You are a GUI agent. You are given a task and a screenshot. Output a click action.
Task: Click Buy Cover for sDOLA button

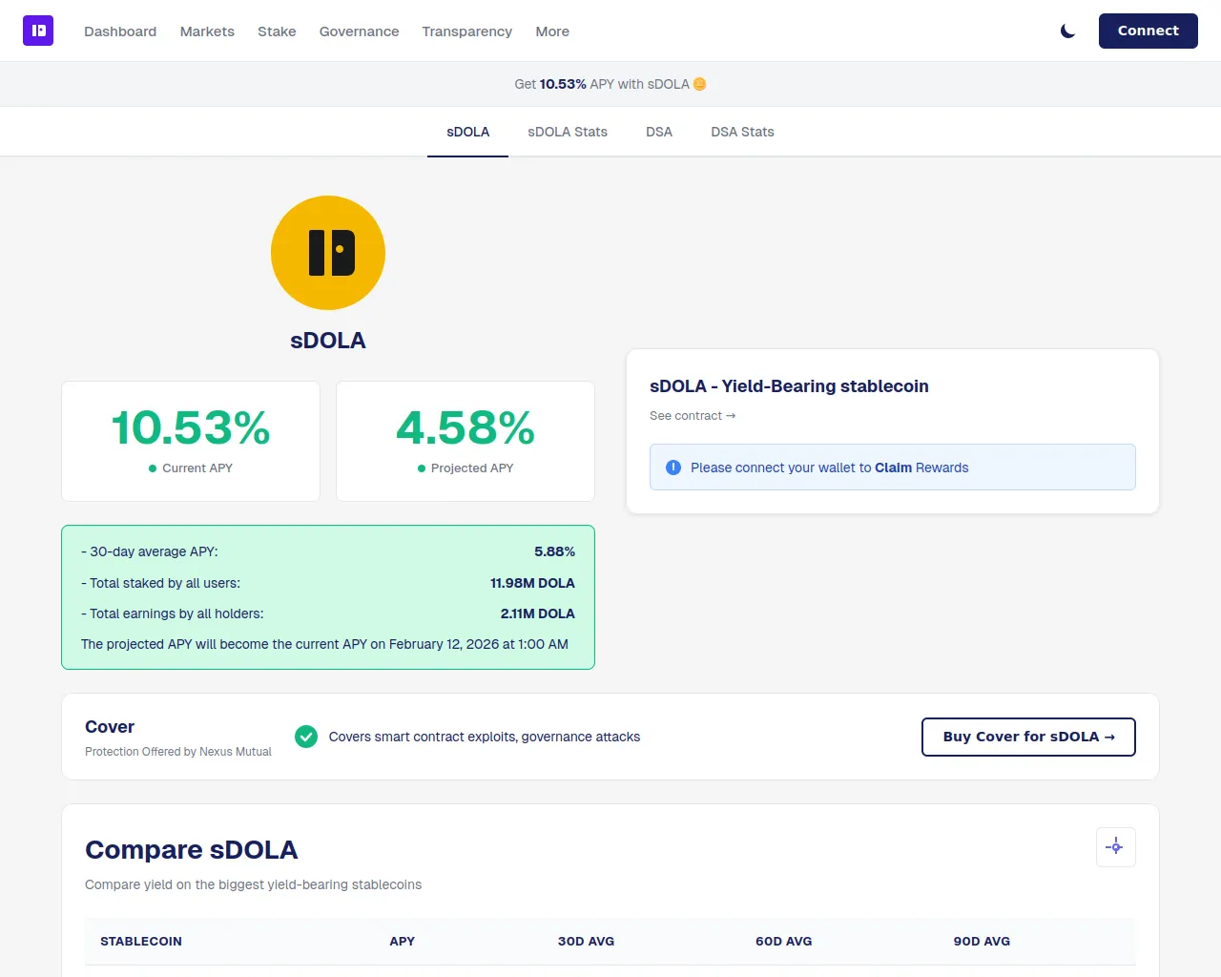point(1028,737)
